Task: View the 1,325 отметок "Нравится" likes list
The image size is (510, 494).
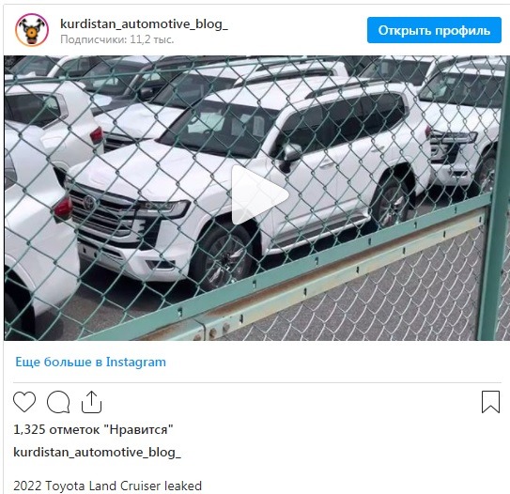Action: click(93, 429)
